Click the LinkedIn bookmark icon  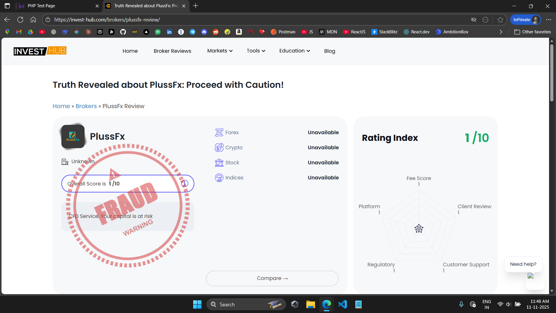pyautogui.click(x=169, y=32)
